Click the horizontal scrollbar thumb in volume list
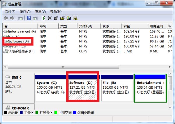Screen dimensions: 175x124 tap(63, 67)
